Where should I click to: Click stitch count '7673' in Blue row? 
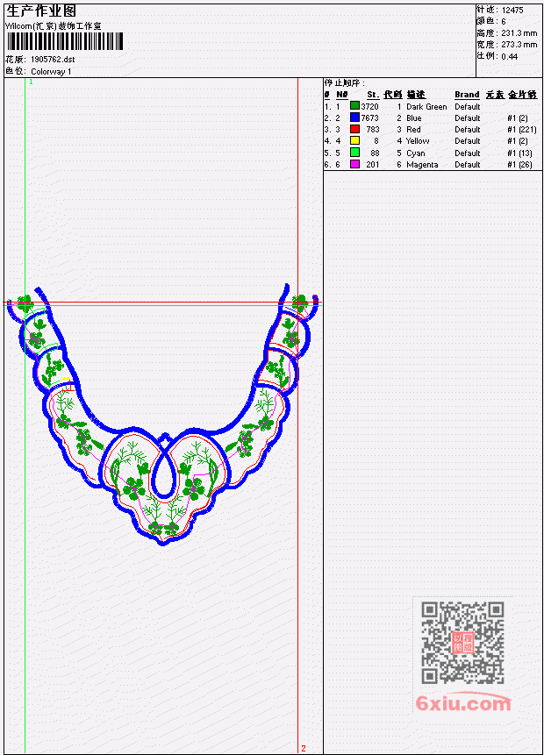click(x=370, y=118)
